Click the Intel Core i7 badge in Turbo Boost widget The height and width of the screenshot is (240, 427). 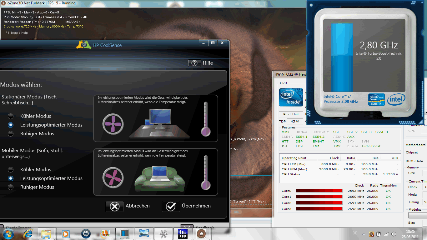pos(376,100)
